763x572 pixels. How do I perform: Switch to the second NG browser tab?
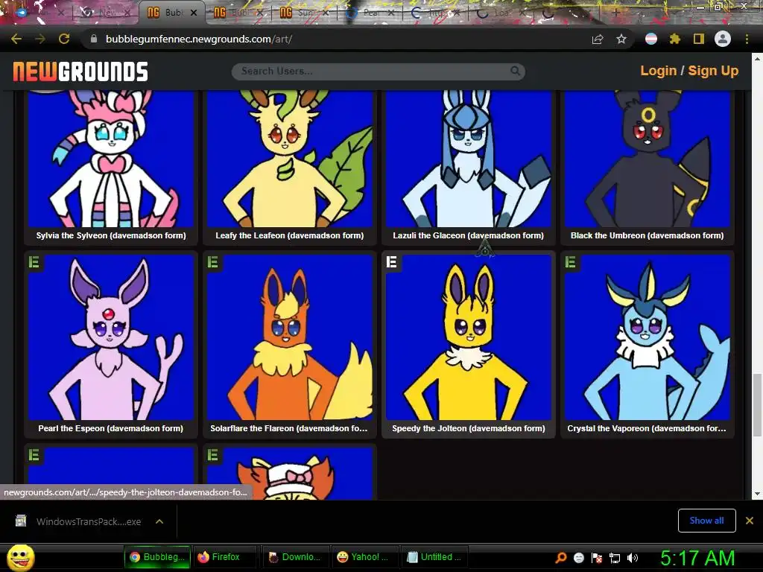pos(238,13)
